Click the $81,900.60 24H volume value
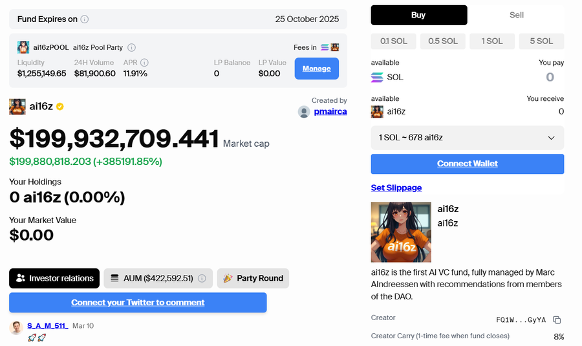 94,74
